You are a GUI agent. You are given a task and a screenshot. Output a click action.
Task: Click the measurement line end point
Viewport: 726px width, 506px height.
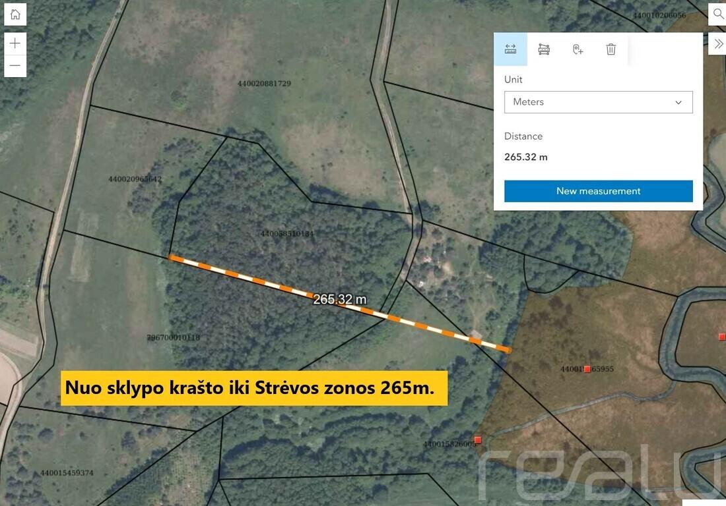point(508,351)
